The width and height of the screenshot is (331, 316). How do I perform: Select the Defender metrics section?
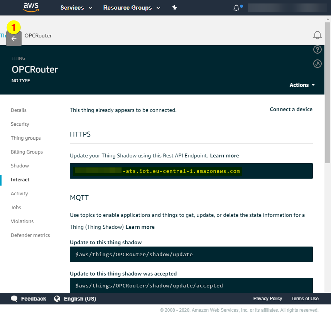pyautogui.click(x=30, y=235)
